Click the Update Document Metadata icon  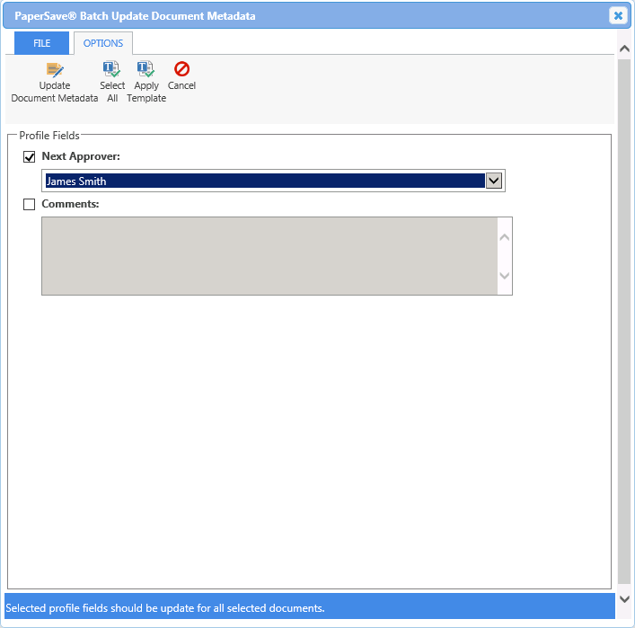[55, 70]
